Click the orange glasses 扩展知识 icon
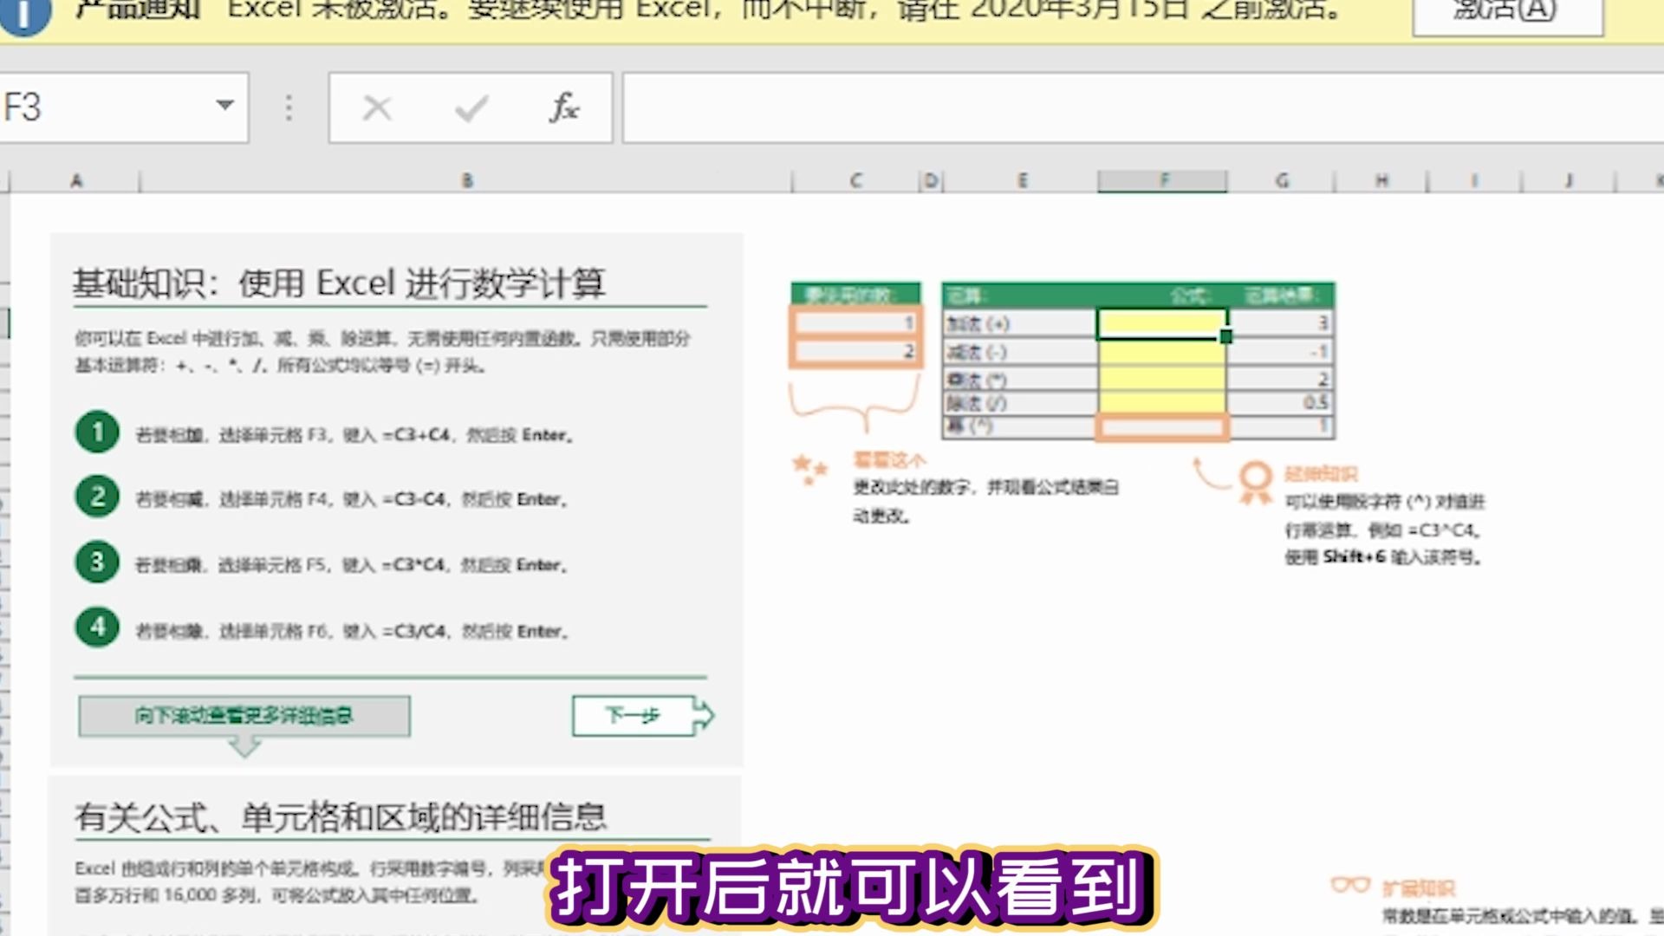Viewport: 1664px width, 936px height. pyautogui.click(x=1350, y=885)
